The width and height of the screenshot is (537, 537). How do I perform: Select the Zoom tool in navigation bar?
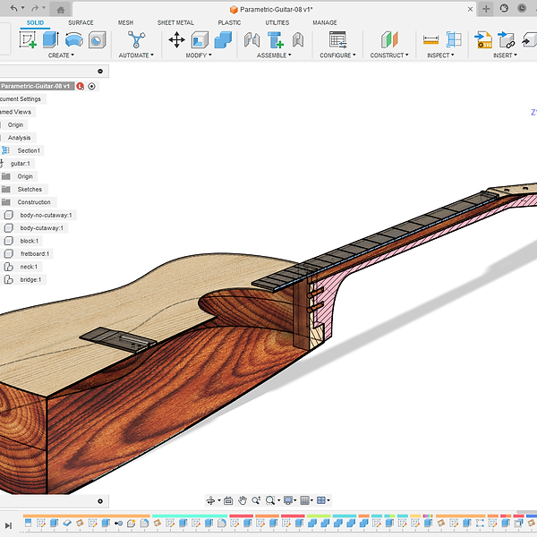(x=256, y=500)
